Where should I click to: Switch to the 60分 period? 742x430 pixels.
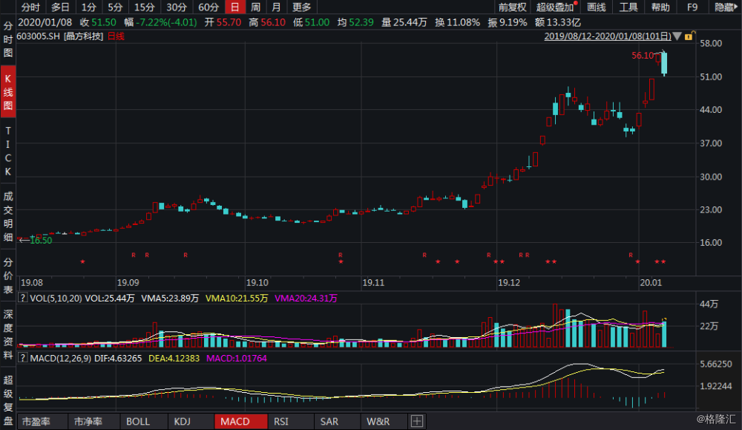[209, 7]
